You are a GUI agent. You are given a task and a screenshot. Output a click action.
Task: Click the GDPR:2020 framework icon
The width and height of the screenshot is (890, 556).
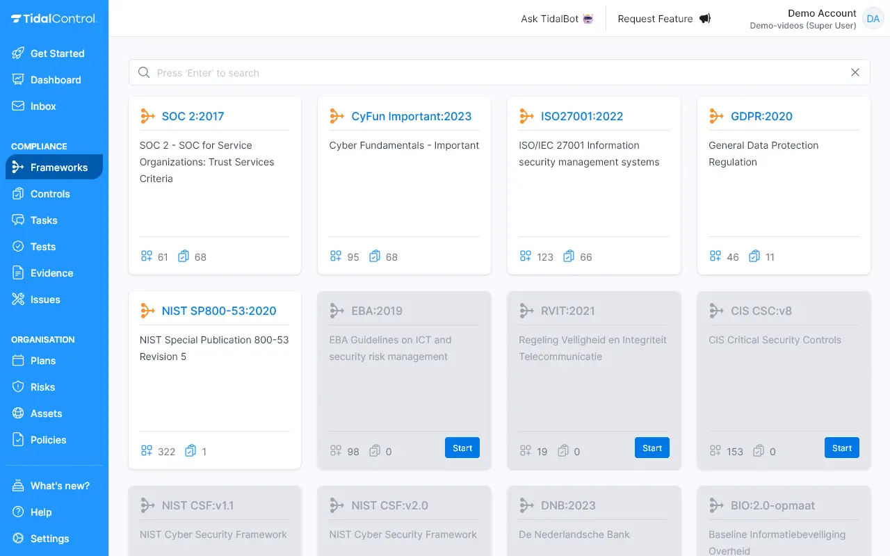coord(717,116)
